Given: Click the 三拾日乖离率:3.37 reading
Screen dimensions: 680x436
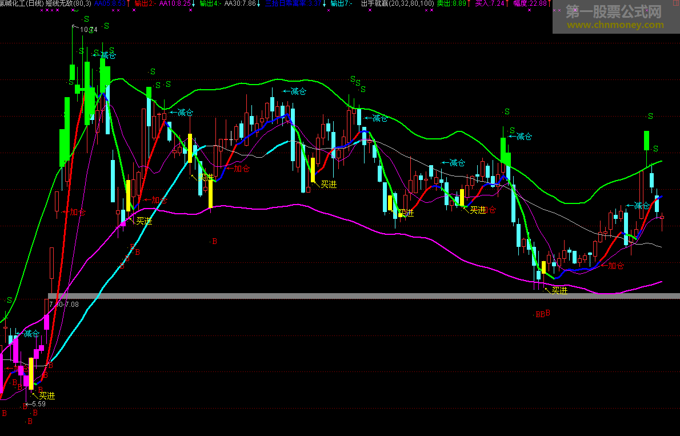Looking at the screenshot, I should [x=294, y=3].
